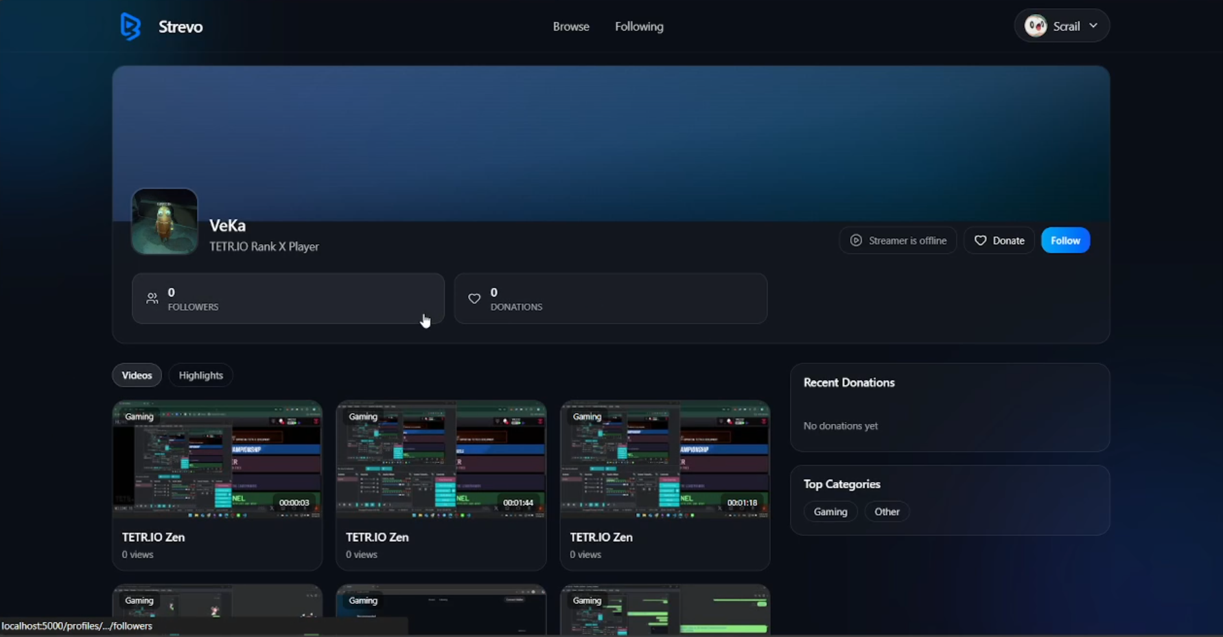Click the Strevo logo icon
Screen dimensions: 1223x637
coord(130,27)
